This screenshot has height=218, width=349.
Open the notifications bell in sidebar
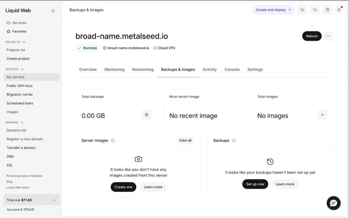pos(53,11)
